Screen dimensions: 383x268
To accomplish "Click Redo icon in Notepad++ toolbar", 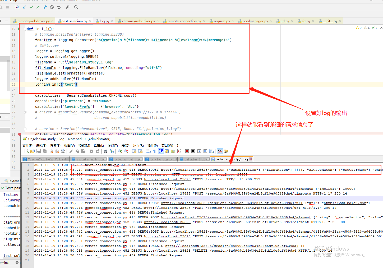I will pos(98,151).
